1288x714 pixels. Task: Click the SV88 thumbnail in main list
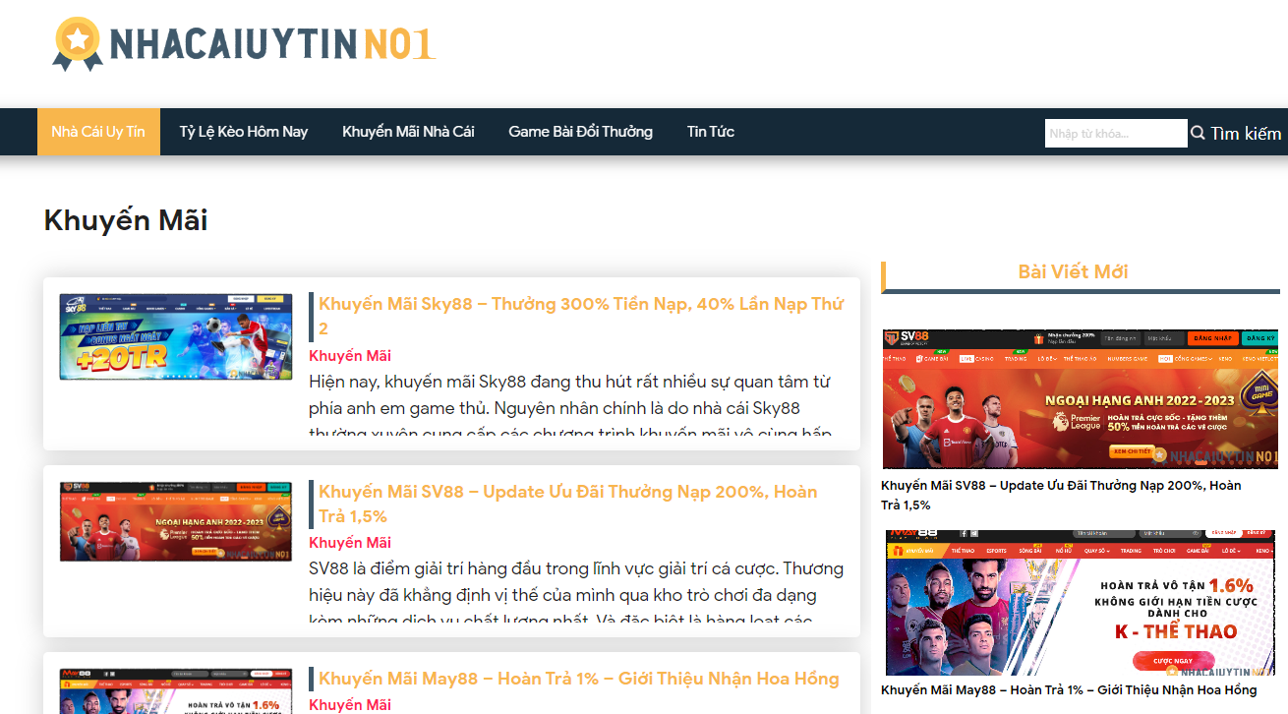click(176, 521)
